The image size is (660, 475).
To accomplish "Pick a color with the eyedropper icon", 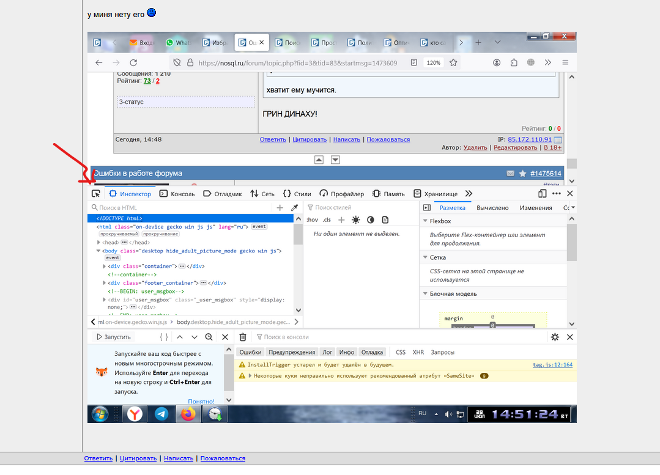I will 295,207.
